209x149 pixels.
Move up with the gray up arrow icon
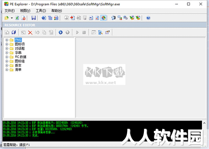(68, 32)
